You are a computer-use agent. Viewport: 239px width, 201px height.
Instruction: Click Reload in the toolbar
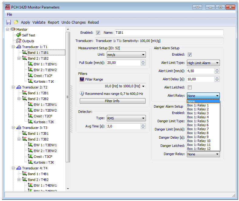coord(93,22)
